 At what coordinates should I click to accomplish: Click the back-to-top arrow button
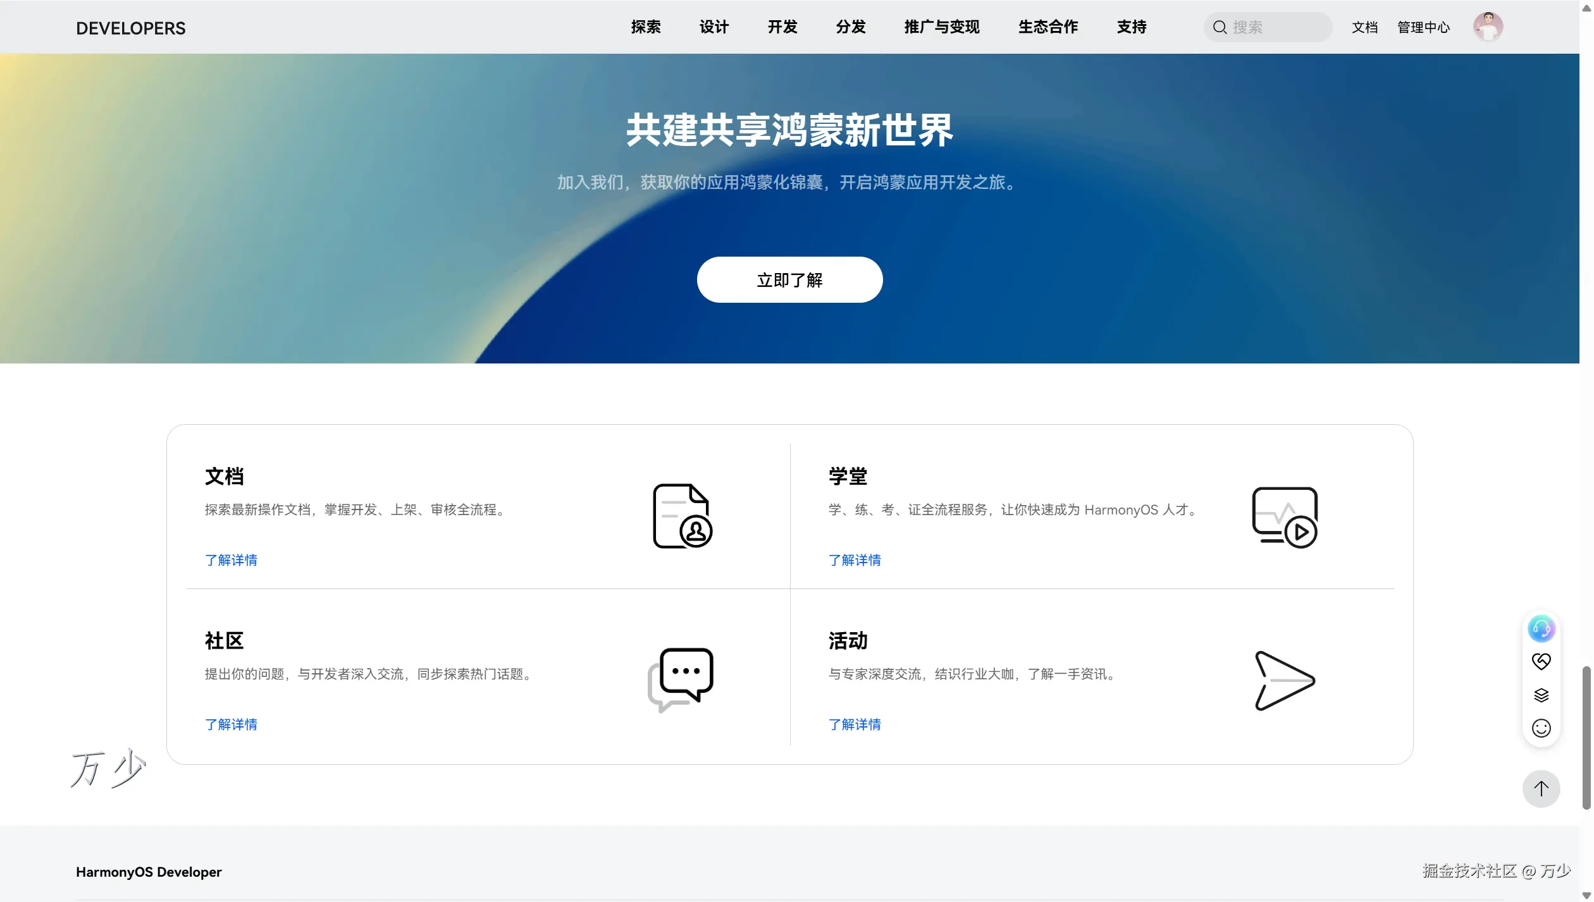pos(1541,789)
